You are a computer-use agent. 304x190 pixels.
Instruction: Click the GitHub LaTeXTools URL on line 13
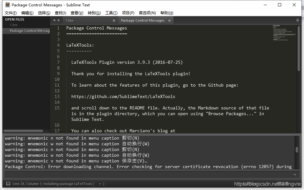click(123, 97)
